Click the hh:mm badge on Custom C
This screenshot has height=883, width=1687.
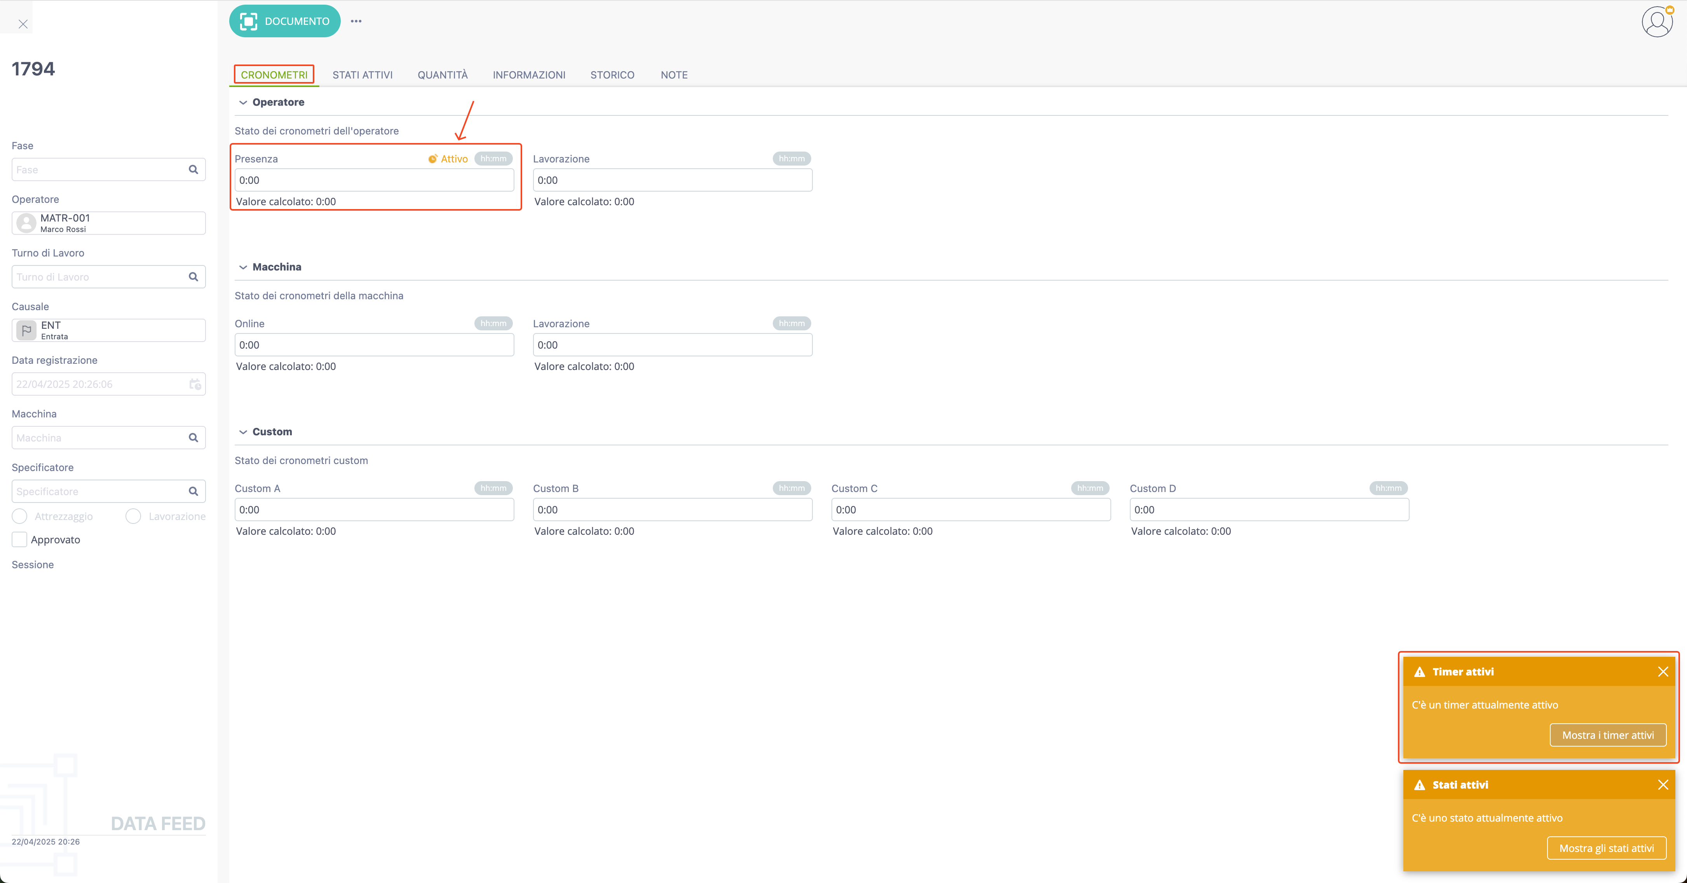[1090, 489]
